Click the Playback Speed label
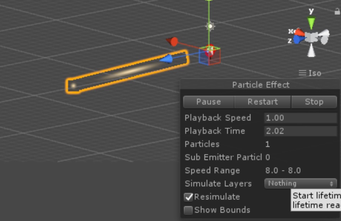The width and height of the screenshot is (341, 221). 218,118
